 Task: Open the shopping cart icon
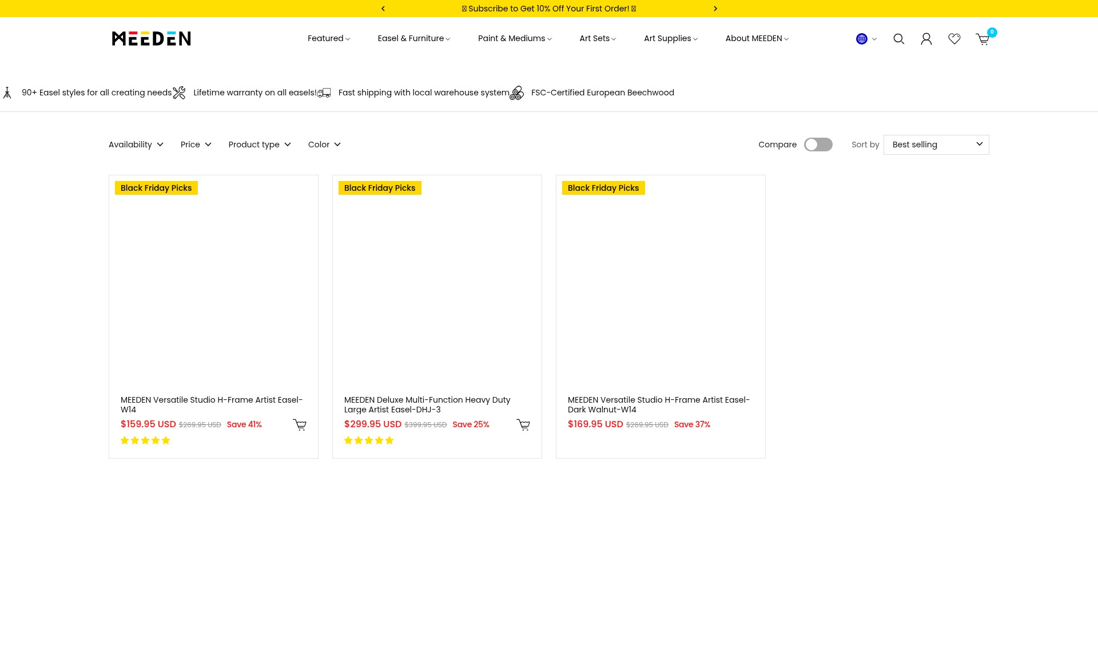pos(982,39)
